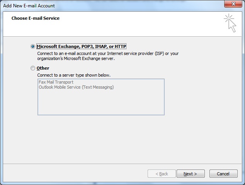Click the Choose E-mail Service heading
Image resolution: width=245 pixels, height=185 pixels.
36,18
